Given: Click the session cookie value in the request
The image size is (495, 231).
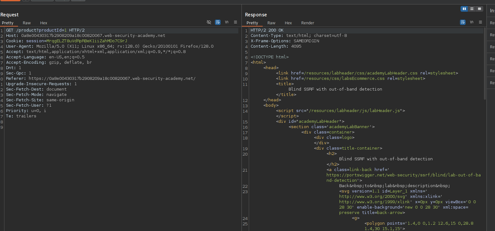Looking at the screenshot, I should pyautogui.click(x=87, y=41).
